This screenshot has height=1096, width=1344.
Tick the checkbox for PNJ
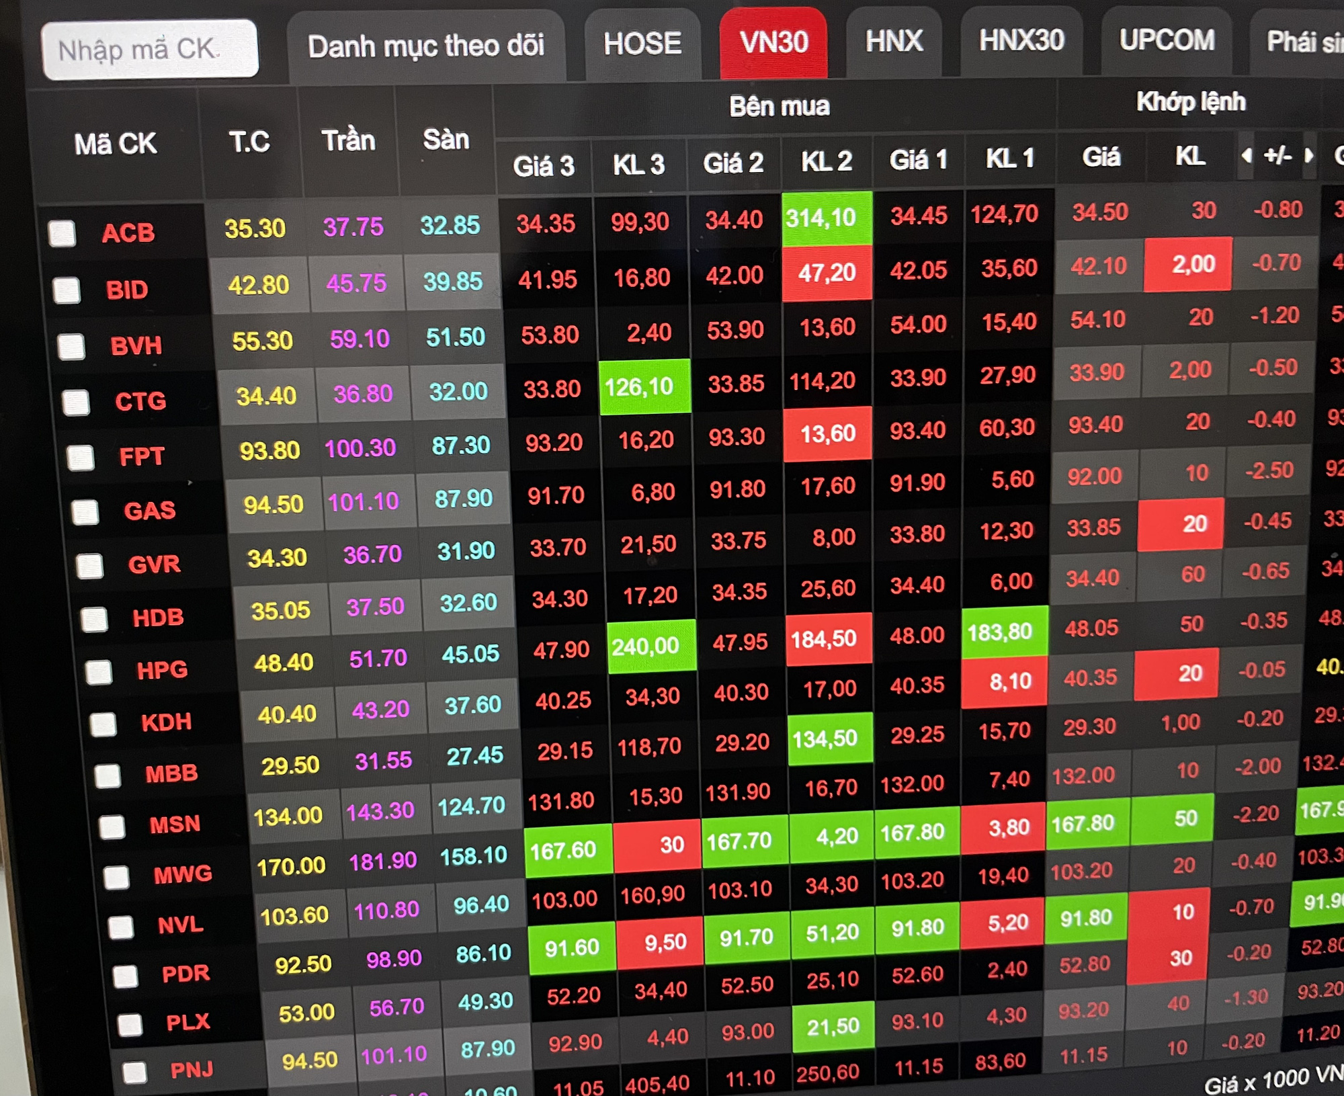(x=135, y=1072)
